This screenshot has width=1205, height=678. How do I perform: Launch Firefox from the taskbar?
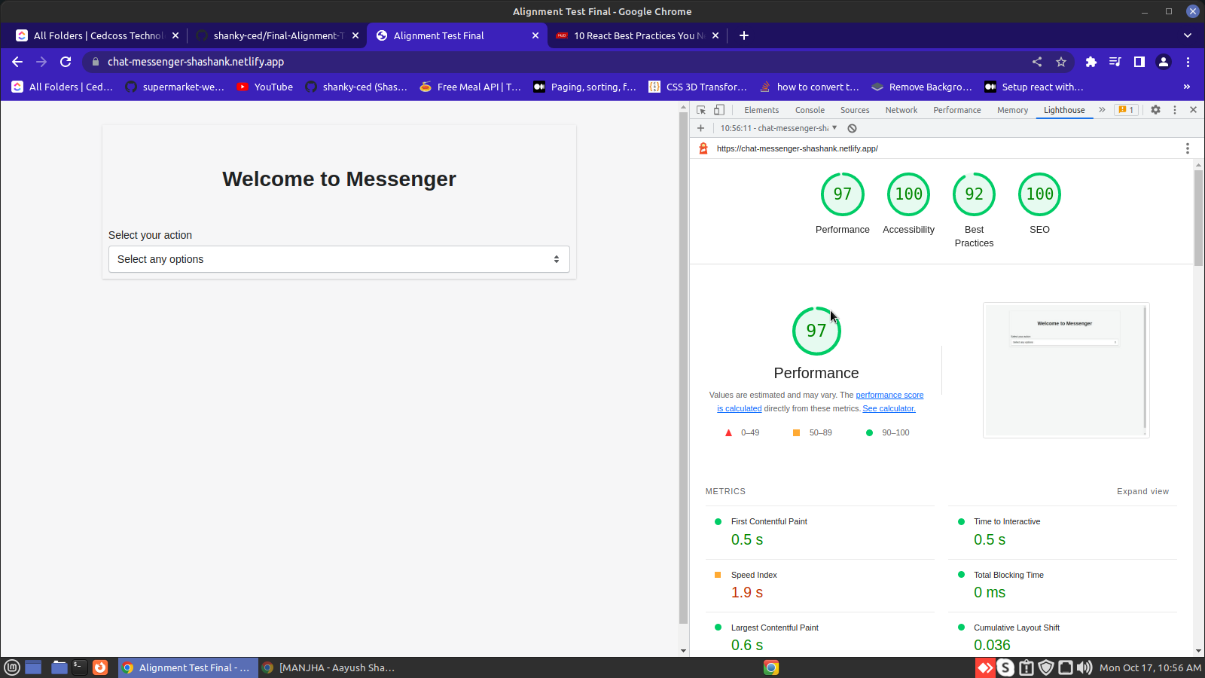[x=100, y=667]
